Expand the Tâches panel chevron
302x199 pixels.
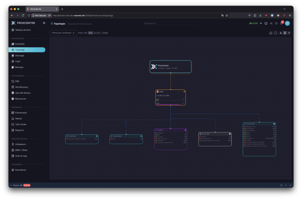[x=11, y=185]
